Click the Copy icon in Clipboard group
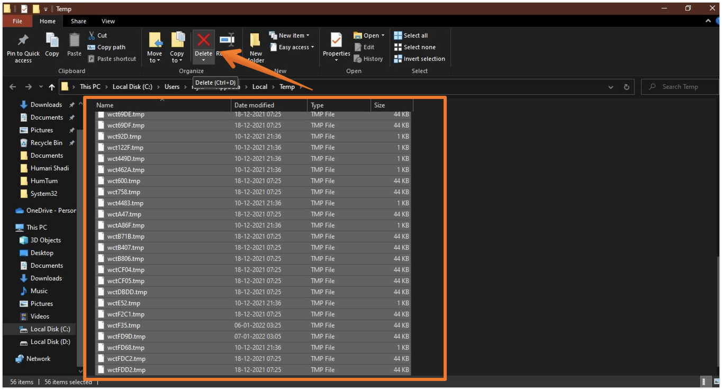The height and width of the screenshot is (390, 722). (x=52, y=41)
